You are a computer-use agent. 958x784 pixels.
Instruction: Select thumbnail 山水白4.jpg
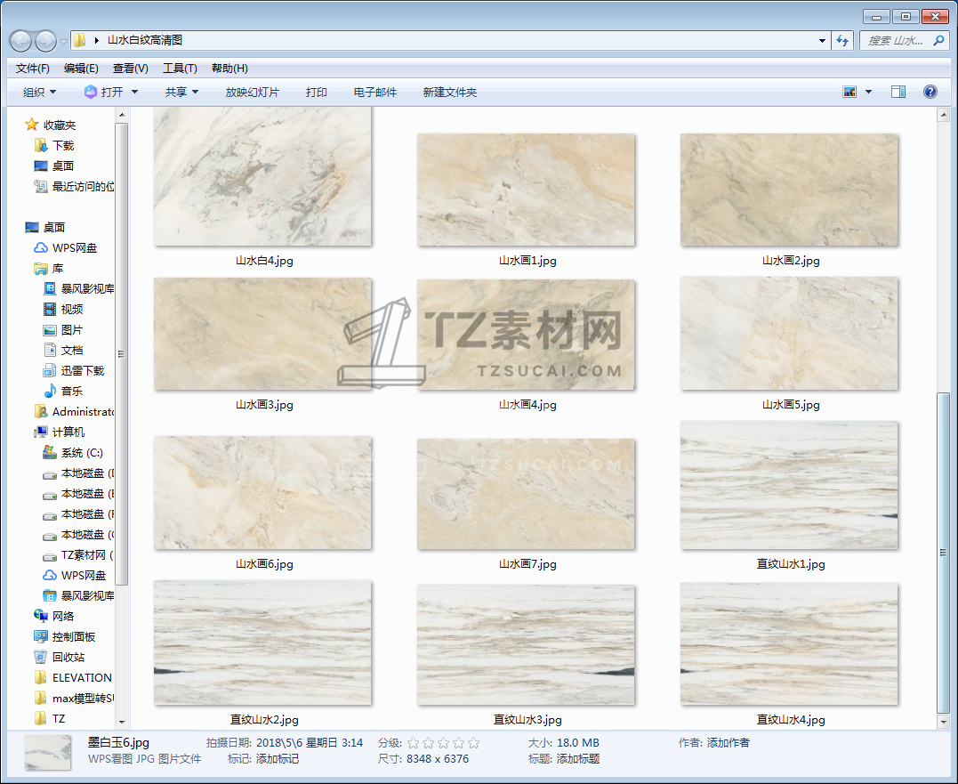(262, 176)
